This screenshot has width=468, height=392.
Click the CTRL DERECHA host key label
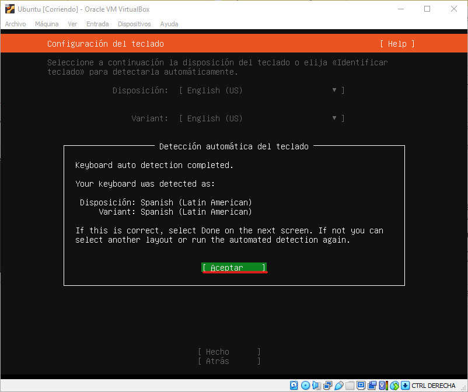[433, 386]
